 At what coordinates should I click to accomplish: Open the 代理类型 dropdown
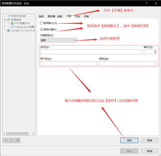click(x=58, y=40)
